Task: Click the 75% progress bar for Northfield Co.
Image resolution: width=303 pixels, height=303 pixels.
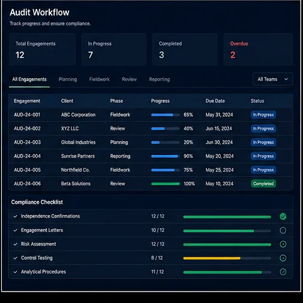Action: [x=165, y=170]
